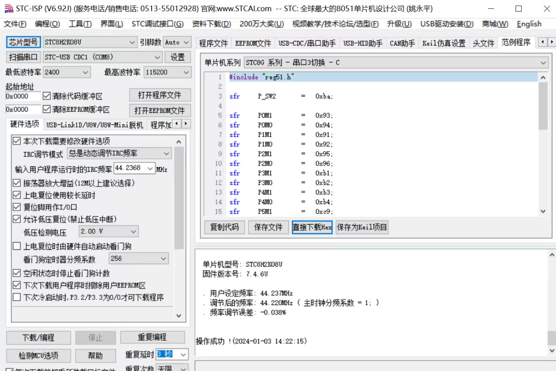Switch to 程序文件 tab
Image resolution: width=556 pixels, height=371 pixels.
pos(214,43)
